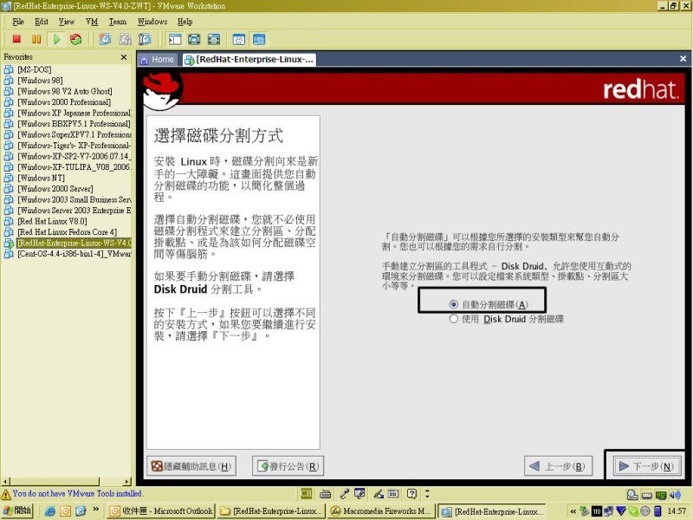Click the 發行公告(R) release notes button
The width and height of the screenshot is (693, 520).
[x=288, y=466]
